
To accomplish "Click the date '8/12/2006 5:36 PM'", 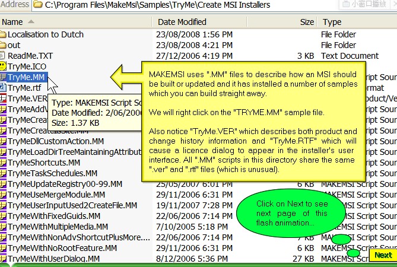I will [192, 258].
